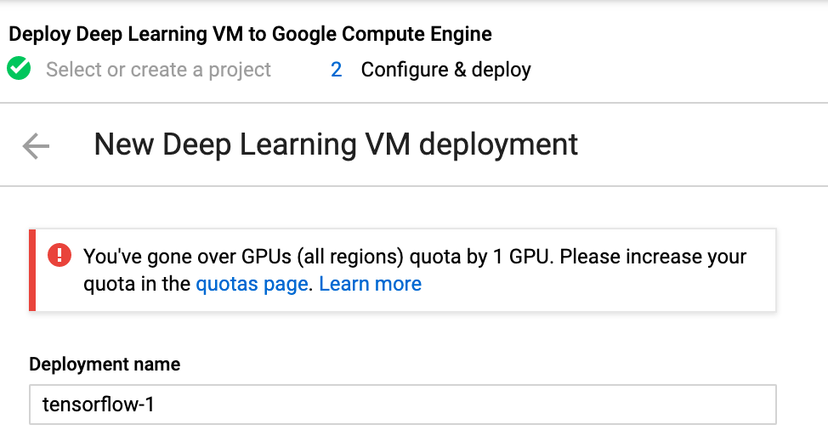Click the back arrow icon

36,146
